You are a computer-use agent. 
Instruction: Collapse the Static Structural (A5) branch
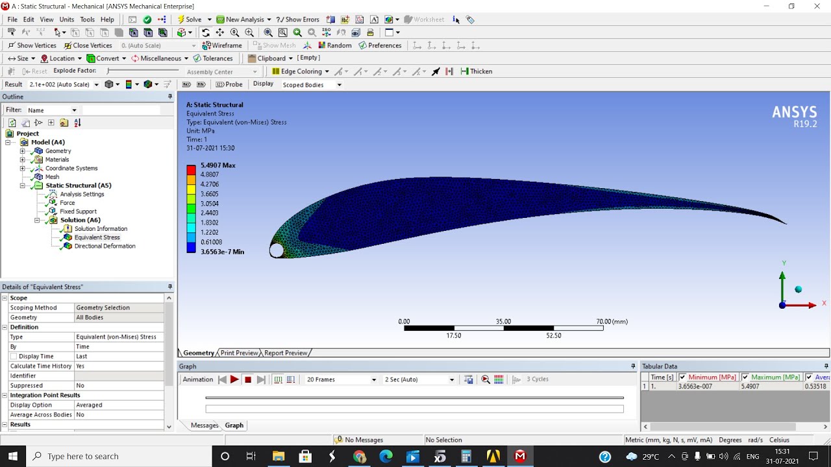(x=22, y=186)
